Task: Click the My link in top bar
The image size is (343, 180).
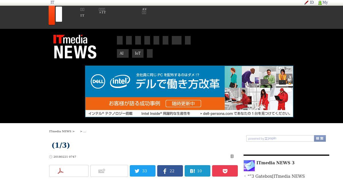Action: (x=325, y=3)
